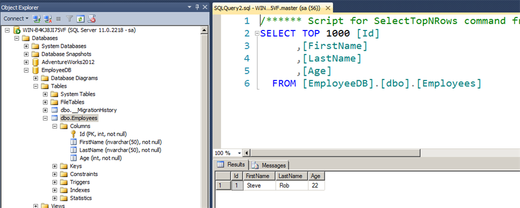The image size is (520, 208).
Task: Switch to the Messages tab
Action: [269, 165]
